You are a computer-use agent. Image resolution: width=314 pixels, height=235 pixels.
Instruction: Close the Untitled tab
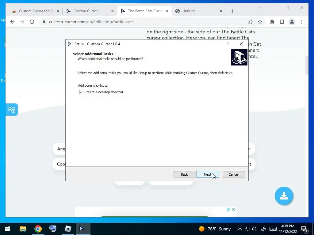tap(221, 11)
